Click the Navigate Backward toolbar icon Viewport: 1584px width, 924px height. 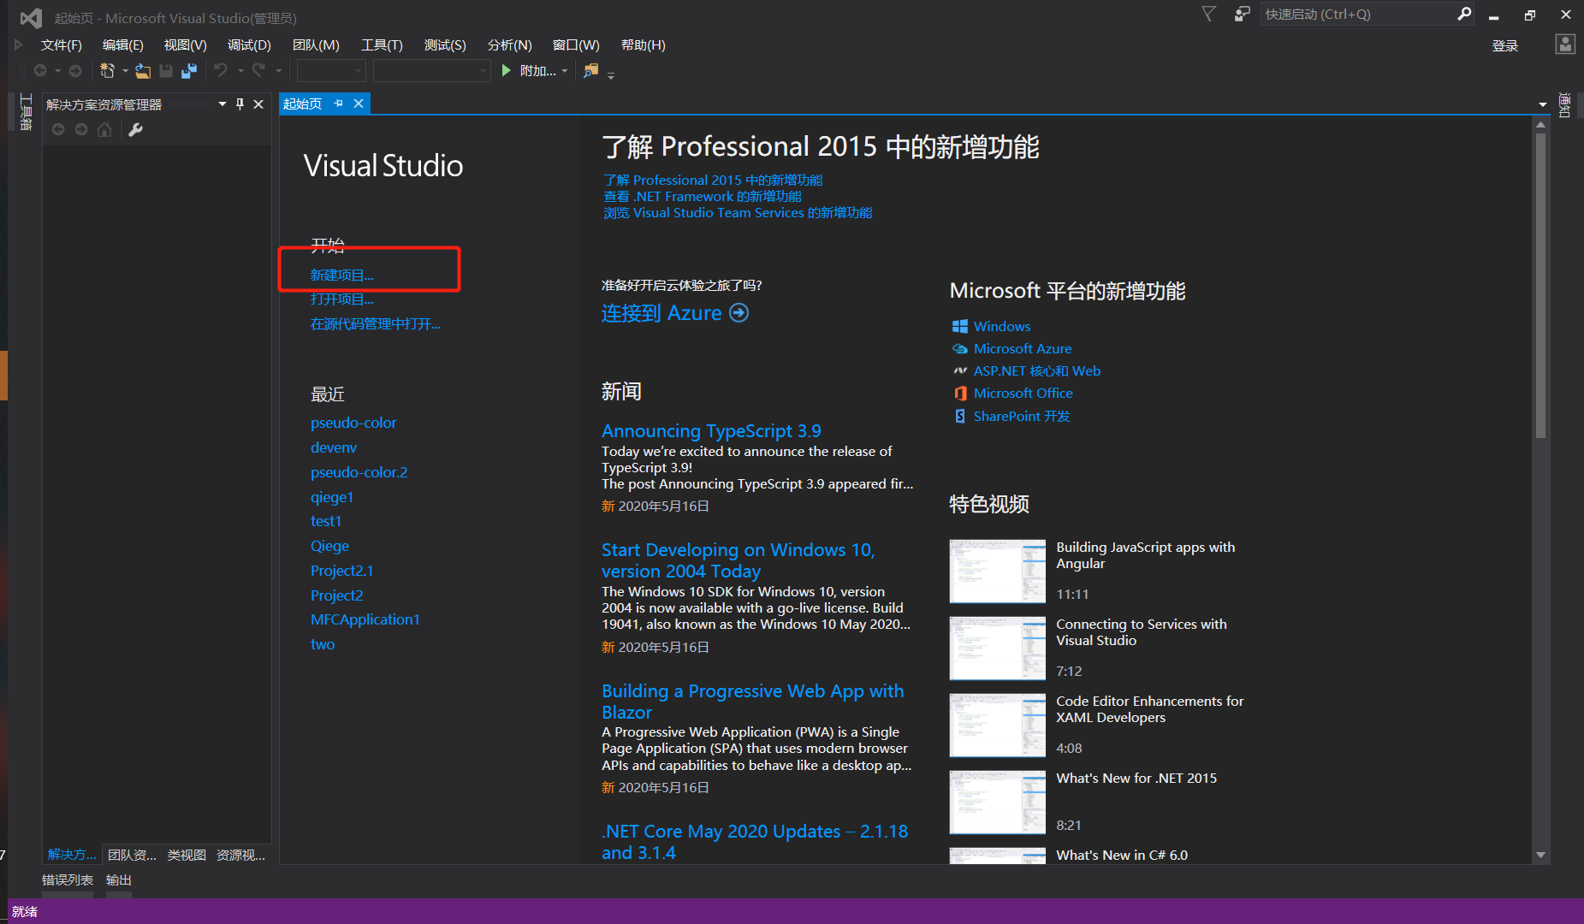pyautogui.click(x=40, y=71)
